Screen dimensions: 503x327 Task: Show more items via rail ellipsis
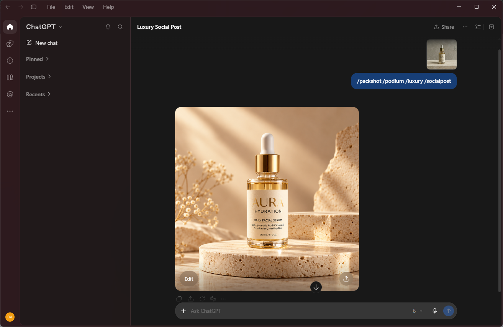pos(10,111)
